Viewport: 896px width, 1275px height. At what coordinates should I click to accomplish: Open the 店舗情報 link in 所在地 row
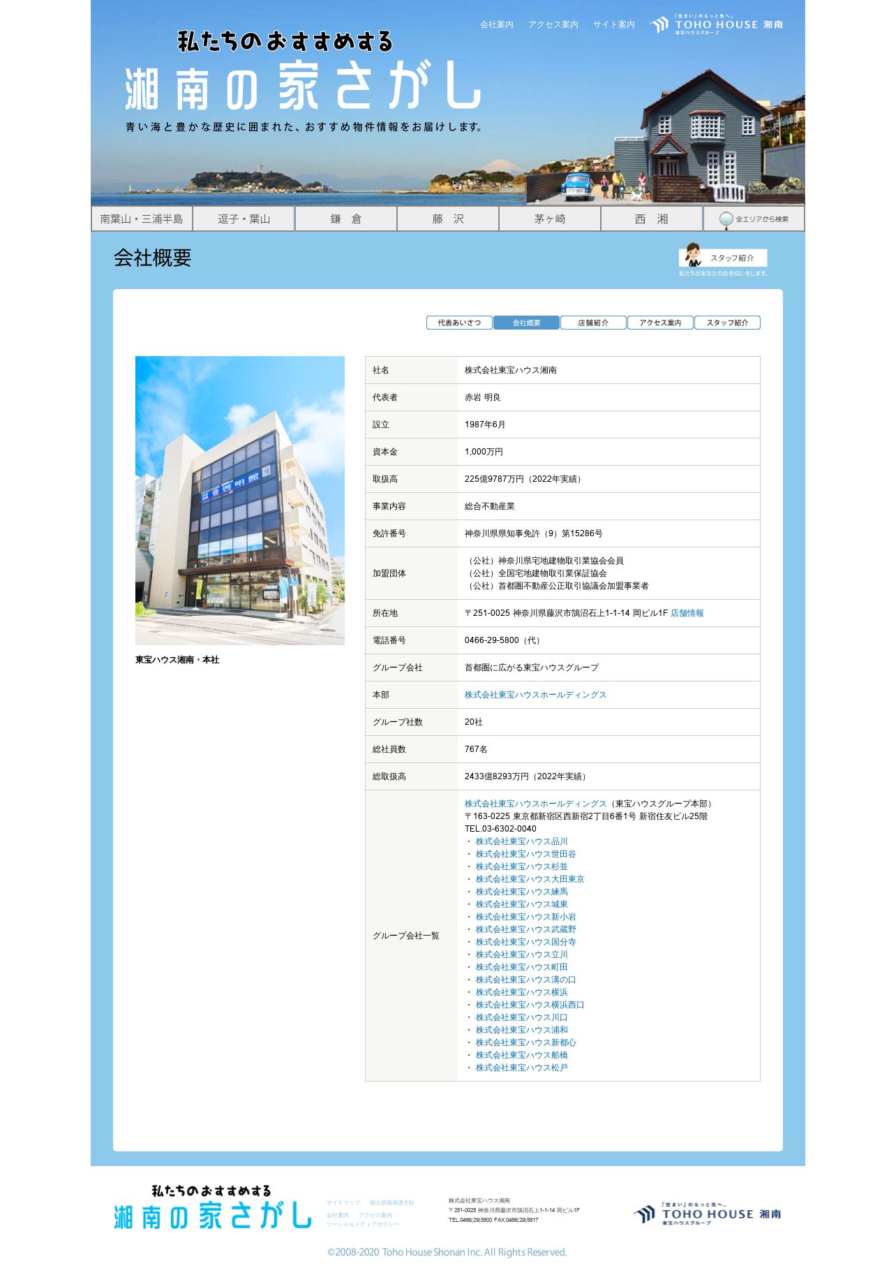[x=687, y=613]
